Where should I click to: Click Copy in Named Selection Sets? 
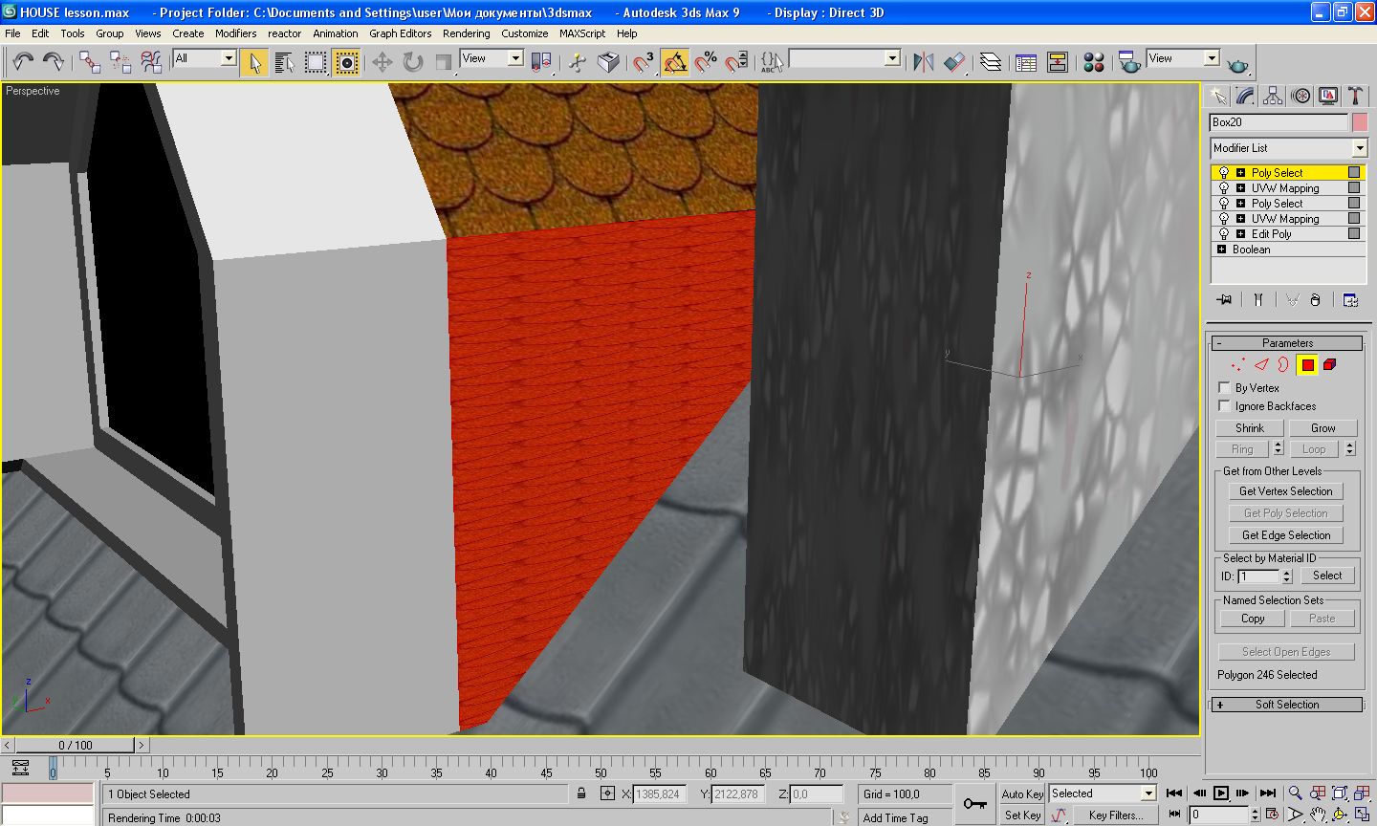(x=1253, y=619)
